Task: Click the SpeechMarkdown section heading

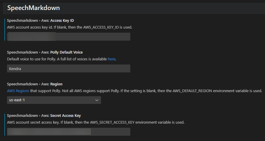Action: click(33, 8)
